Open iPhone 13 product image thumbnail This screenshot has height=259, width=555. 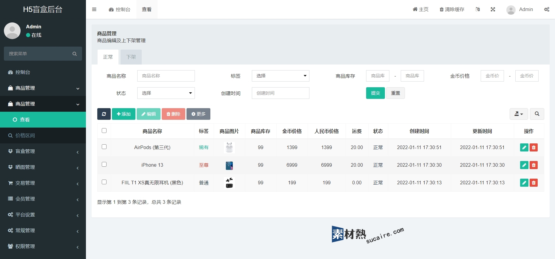point(229,165)
